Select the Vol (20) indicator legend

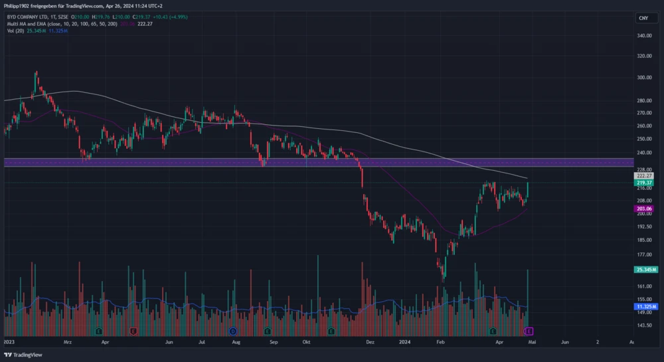tap(15, 32)
